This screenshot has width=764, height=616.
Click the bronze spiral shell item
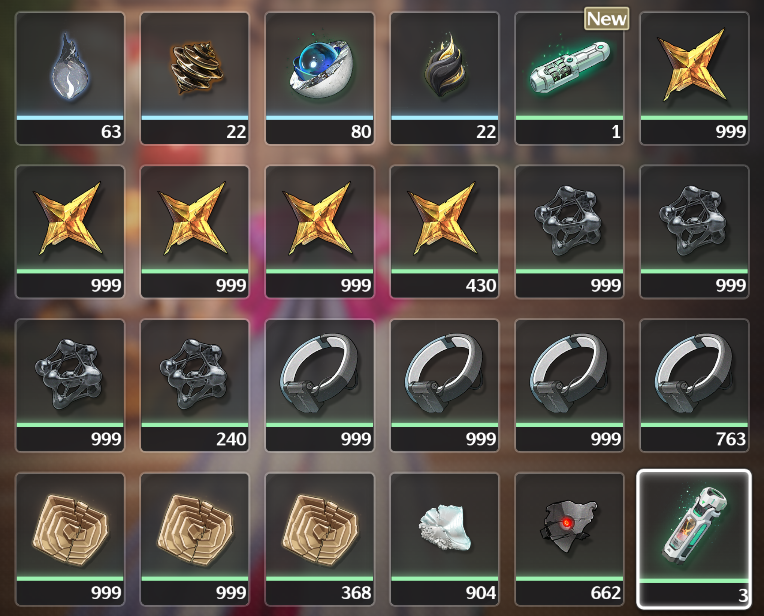click(x=195, y=78)
